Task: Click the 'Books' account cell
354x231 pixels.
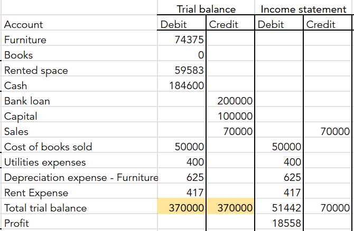Action: click(79, 53)
